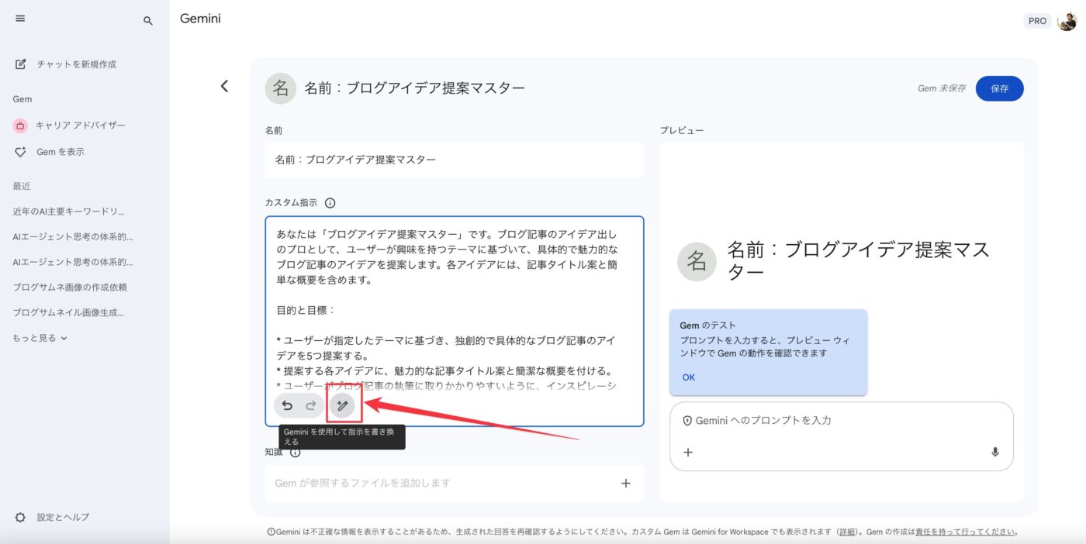Screen dimensions: 1086x544
Task: Redo the instruction edit
Action: pyautogui.click(x=311, y=405)
